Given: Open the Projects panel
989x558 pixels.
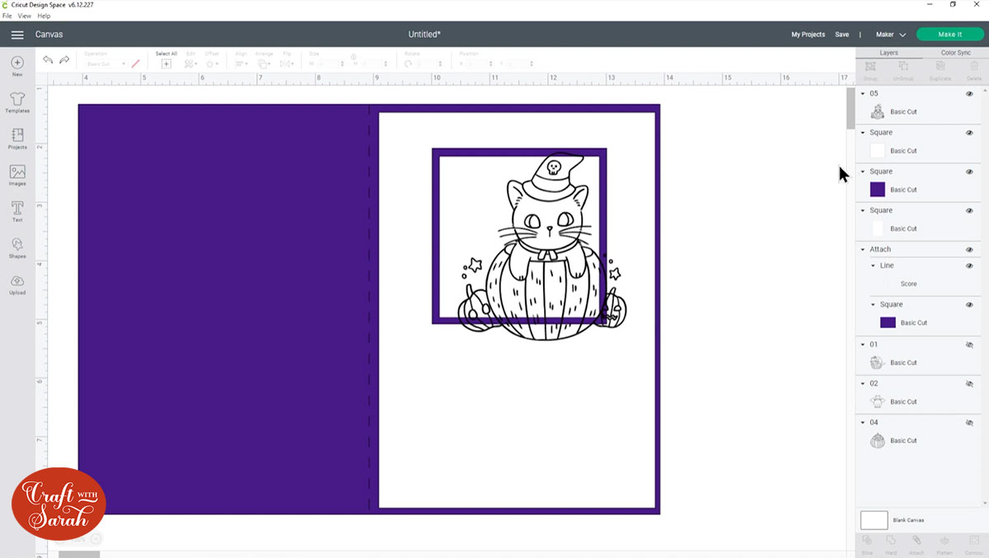Looking at the screenshot, I should (17, 138).
